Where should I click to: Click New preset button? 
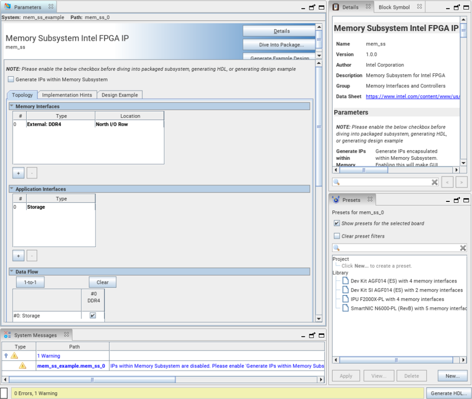(x=453, y=376)
